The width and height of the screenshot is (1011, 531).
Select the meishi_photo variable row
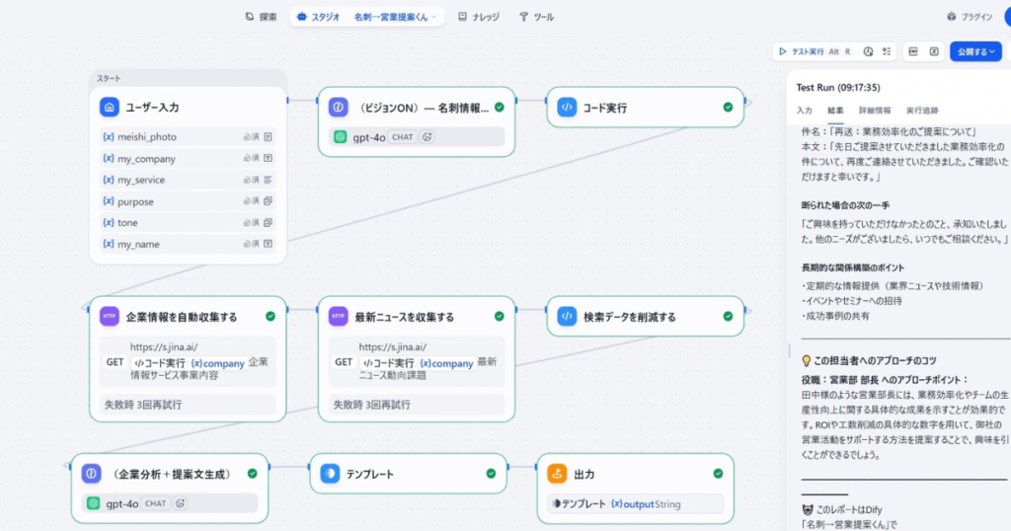point(188,136)
